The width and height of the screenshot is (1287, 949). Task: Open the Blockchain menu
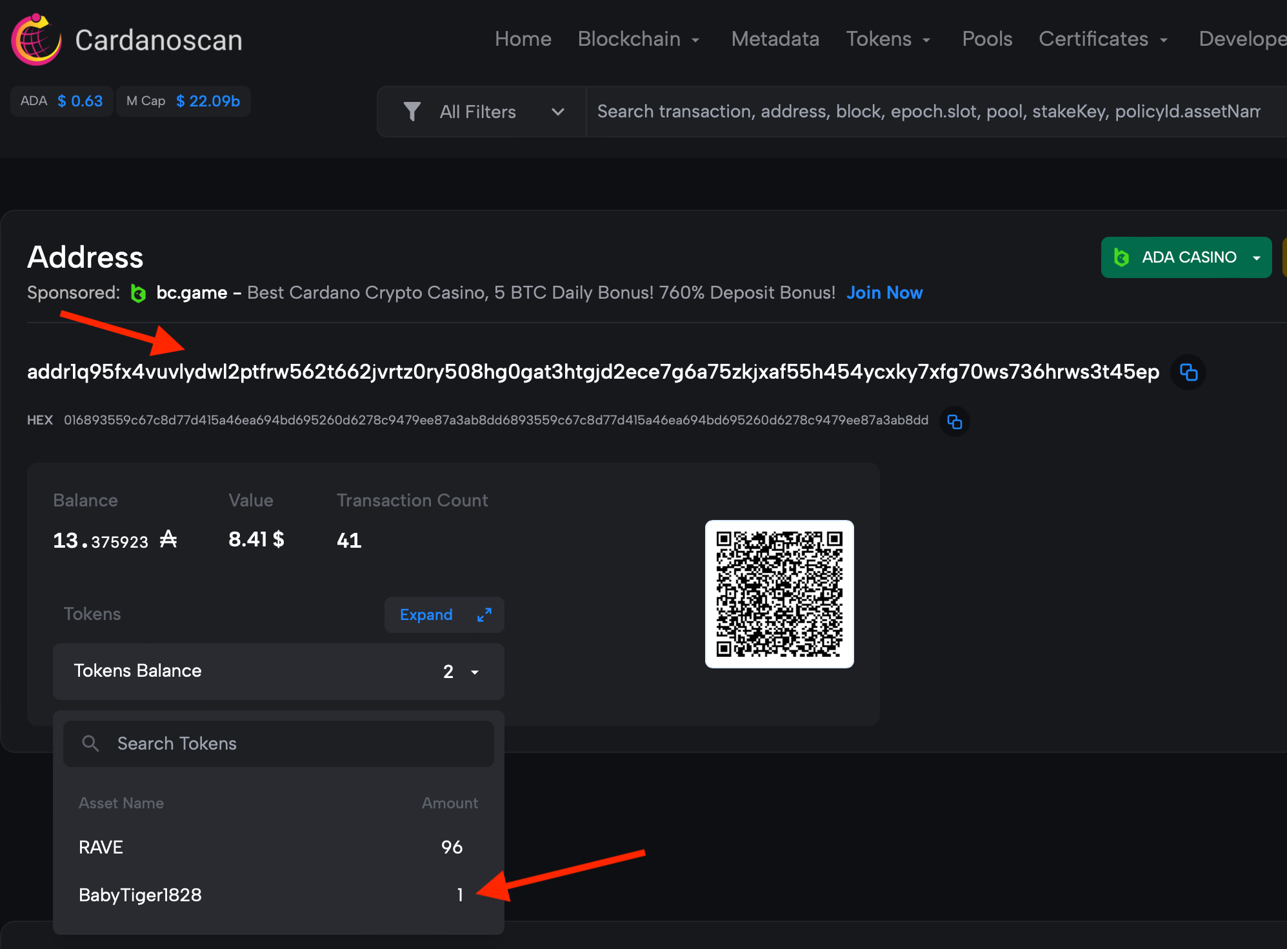point(638,39)
